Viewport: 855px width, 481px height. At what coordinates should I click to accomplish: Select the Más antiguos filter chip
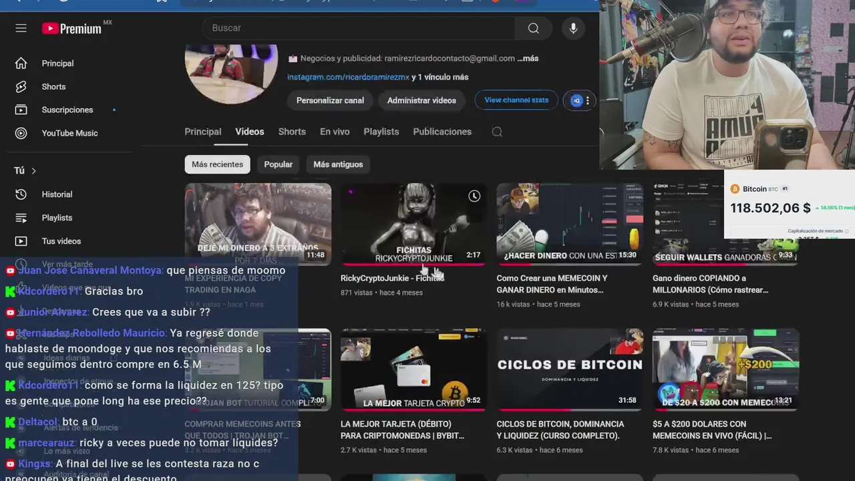tap(338, 164)
